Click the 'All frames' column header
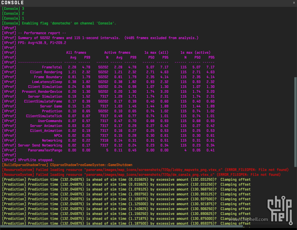The height and width of the screenshot is (230, 297). tap(76, 53)
